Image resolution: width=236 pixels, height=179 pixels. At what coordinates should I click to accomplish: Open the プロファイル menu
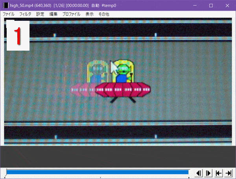coord(71,14)
